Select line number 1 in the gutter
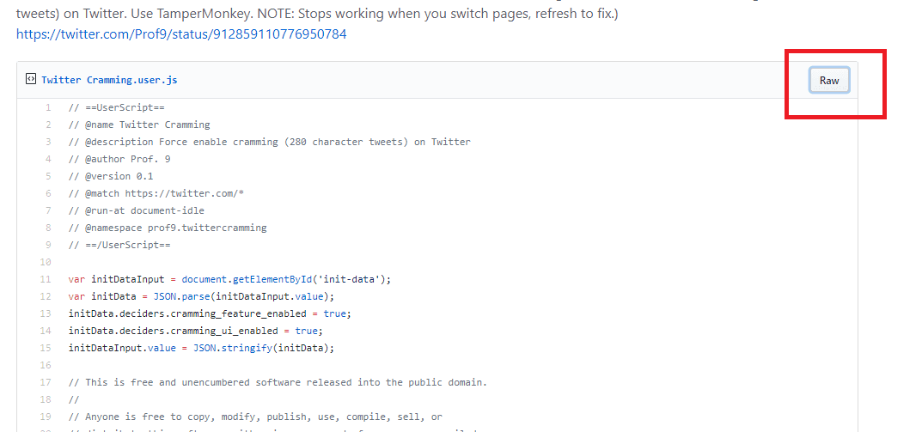The height and width of the screenshot is (432, 922). coord(48,107)
